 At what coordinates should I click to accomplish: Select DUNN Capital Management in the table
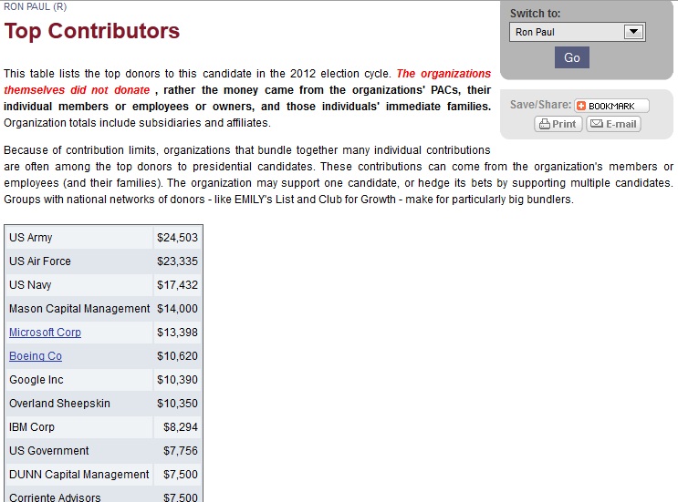click(x=79, y=475)
